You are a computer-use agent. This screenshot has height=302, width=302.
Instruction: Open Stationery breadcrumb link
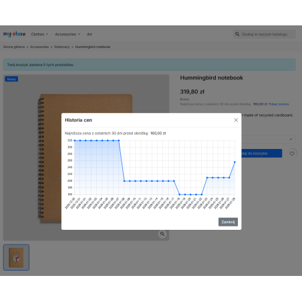coord(62,47)
